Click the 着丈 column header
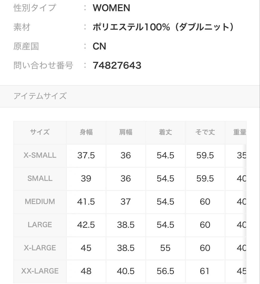 click(165, 132)
